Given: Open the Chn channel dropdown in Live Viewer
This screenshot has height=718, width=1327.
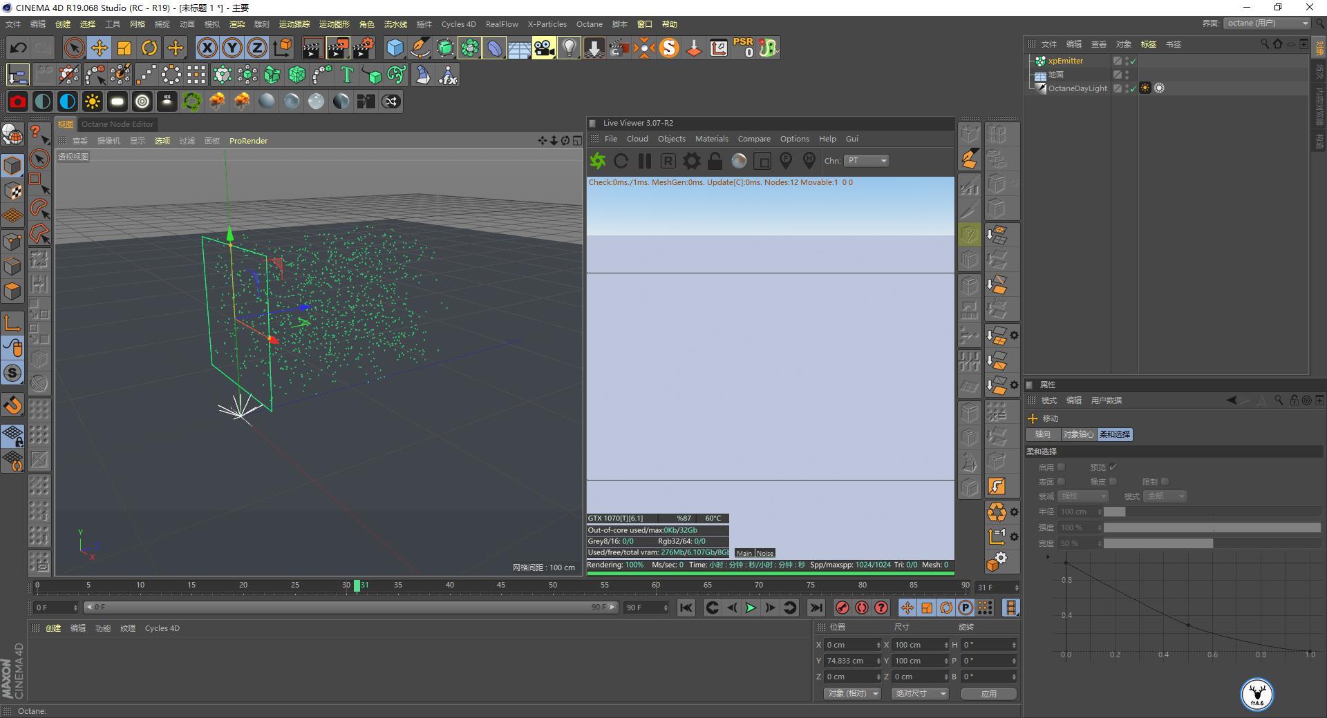Looking at the screenshot, I should (x=866, y=160).
